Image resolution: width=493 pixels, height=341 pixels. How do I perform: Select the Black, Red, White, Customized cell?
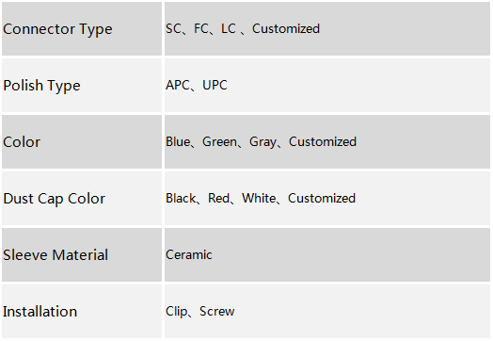(327, 199)
